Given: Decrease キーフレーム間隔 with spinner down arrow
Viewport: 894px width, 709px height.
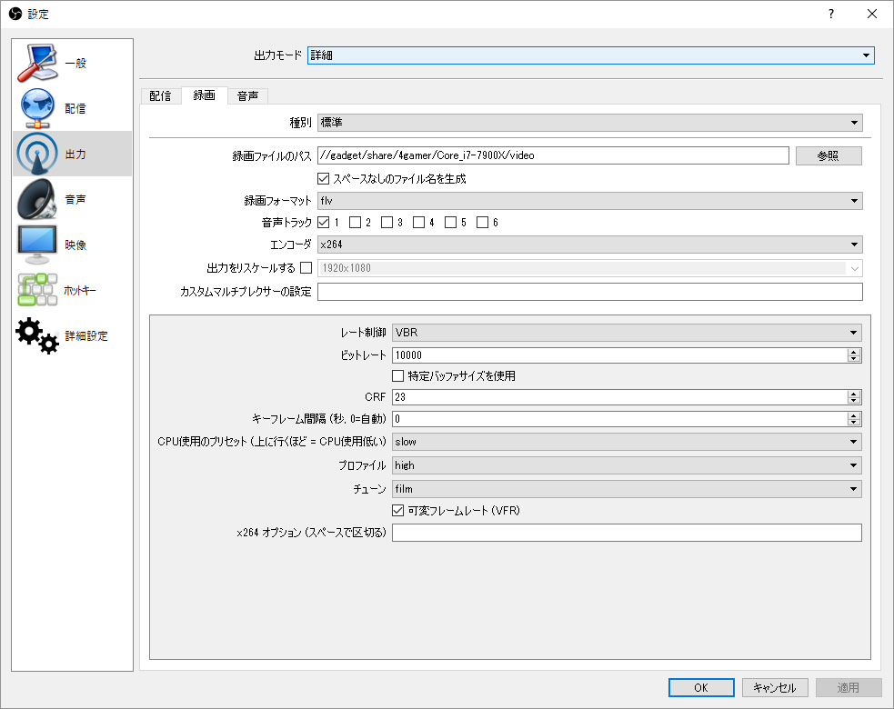Looking at the screenshot, I should click(853, 423).
